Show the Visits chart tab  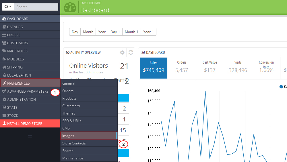(238, 68)
